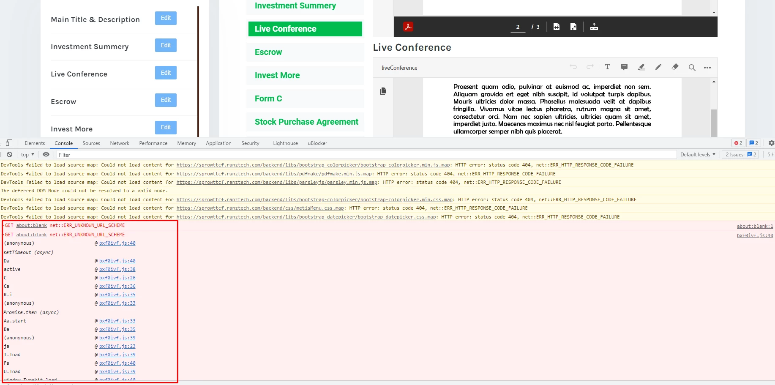Click the page number field showing 2
Viewport: 775px width, 385px height.
coord(518,27)
